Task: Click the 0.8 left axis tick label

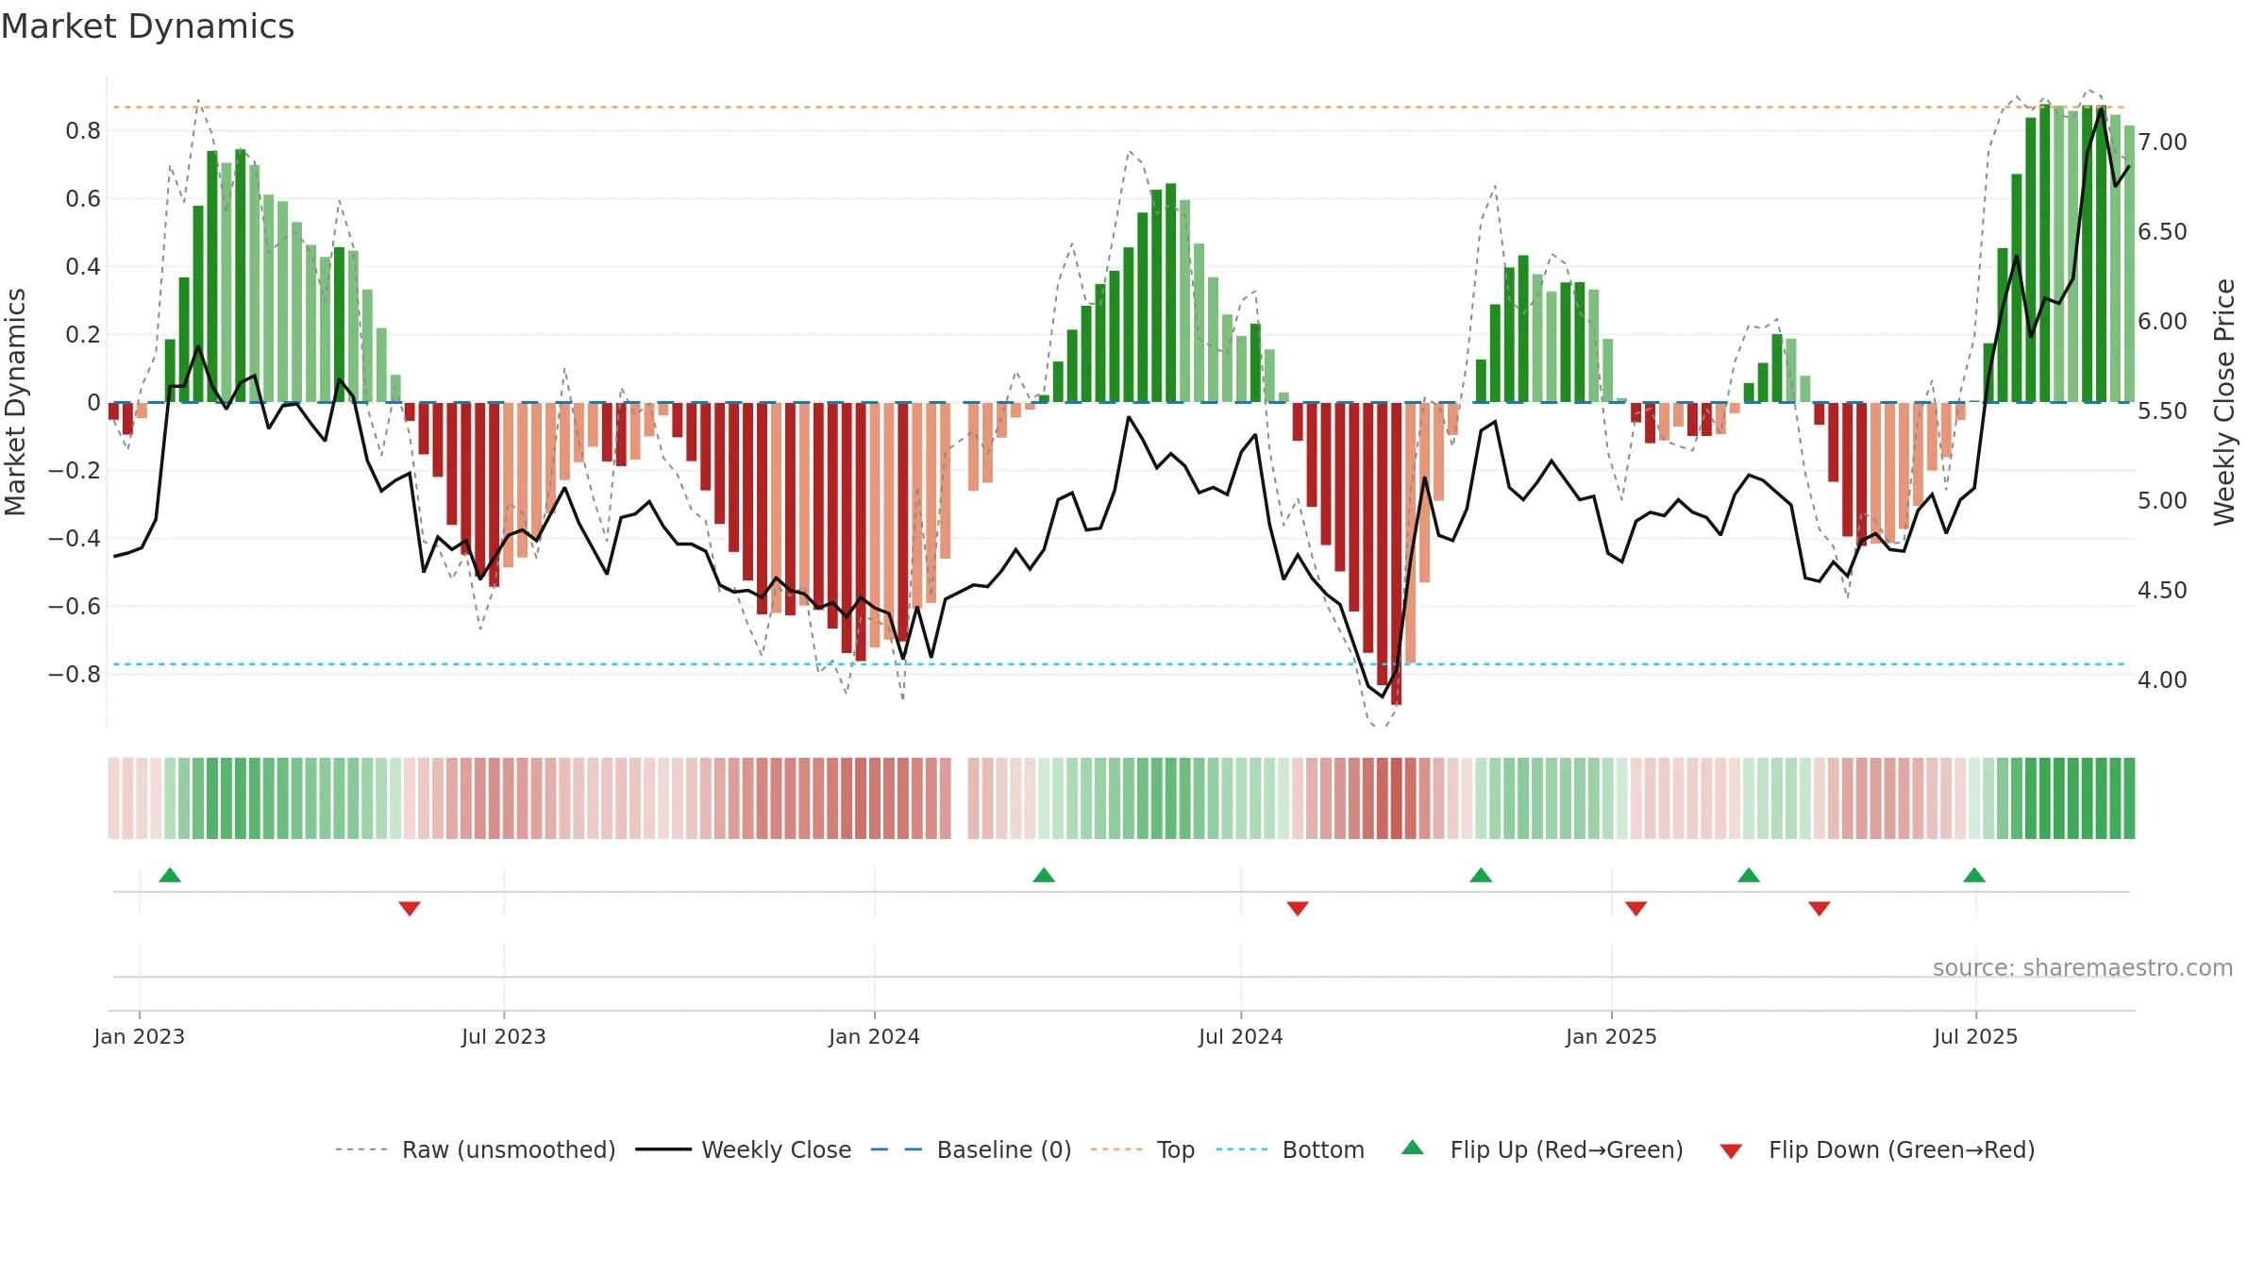Action: pos(83,131)
